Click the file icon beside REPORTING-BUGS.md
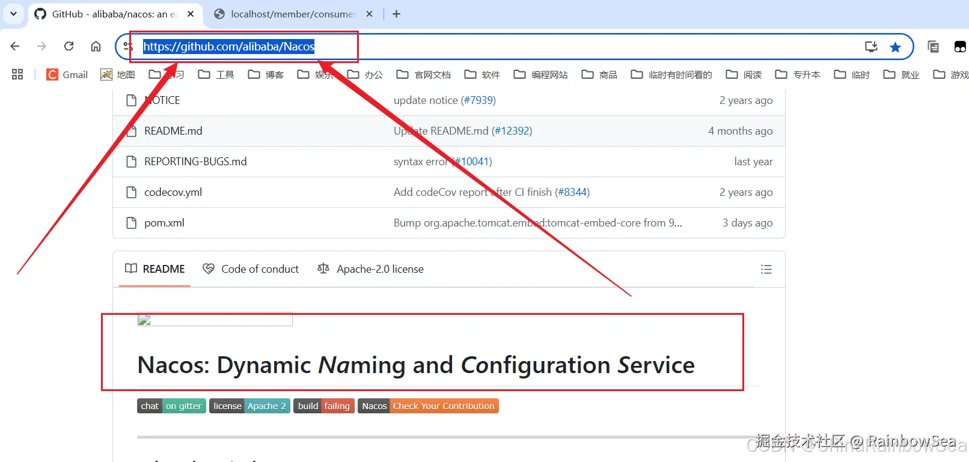This screenshot has width=969, height=462. (x=131, y=162)
